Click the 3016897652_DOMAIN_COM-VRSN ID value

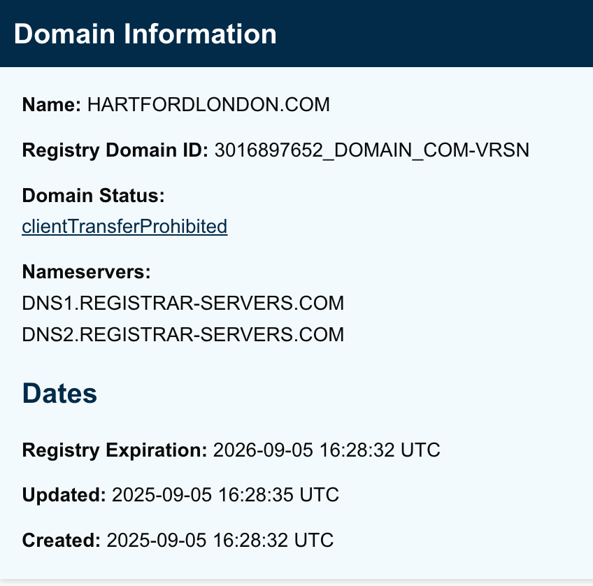point(372,150)
